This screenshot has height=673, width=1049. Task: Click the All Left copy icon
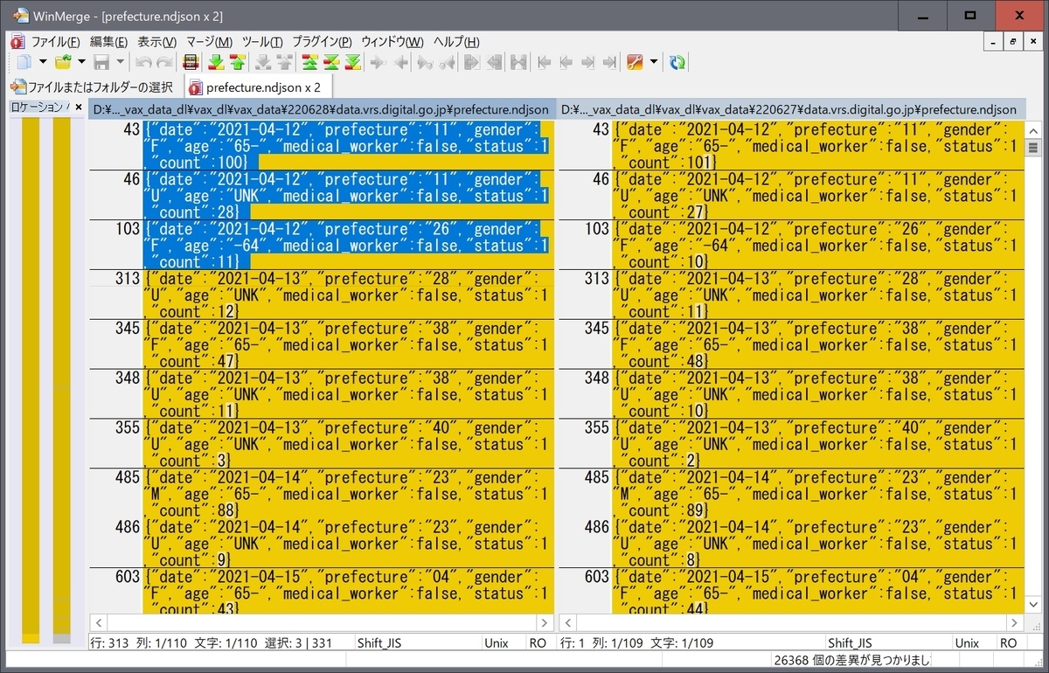(494, 62)
